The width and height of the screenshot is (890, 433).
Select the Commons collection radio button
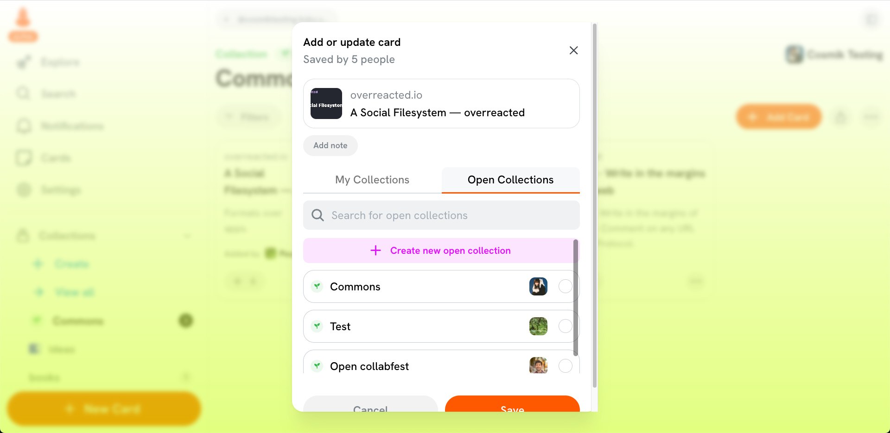565,286
